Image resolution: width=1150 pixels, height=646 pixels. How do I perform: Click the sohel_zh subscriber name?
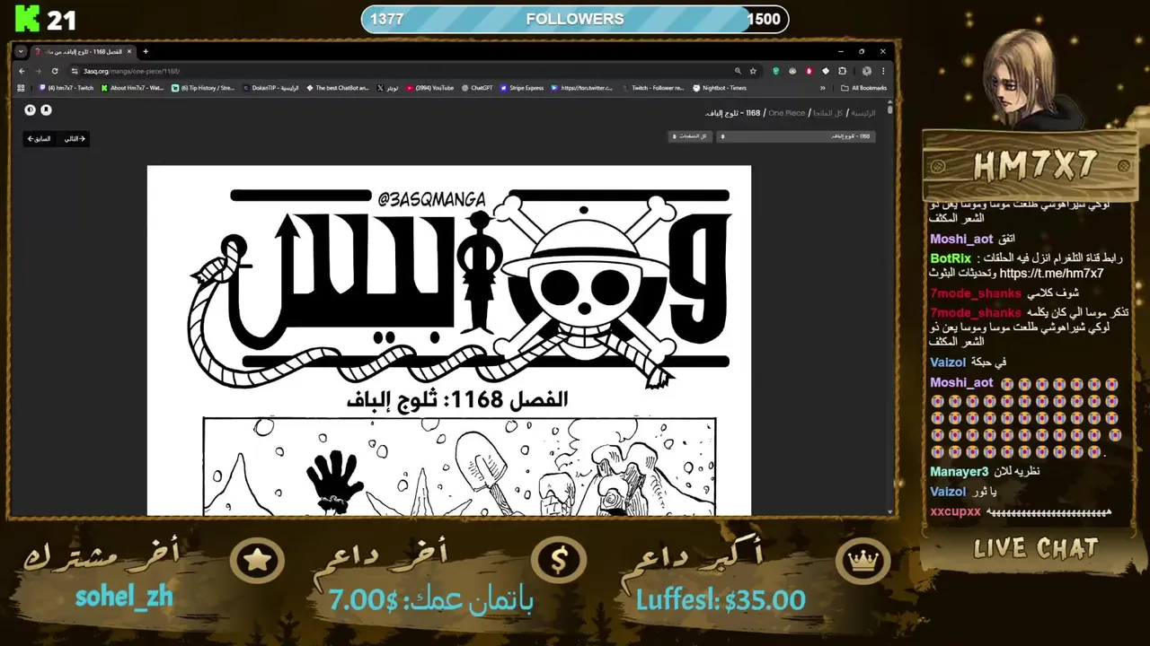point(124,597)
